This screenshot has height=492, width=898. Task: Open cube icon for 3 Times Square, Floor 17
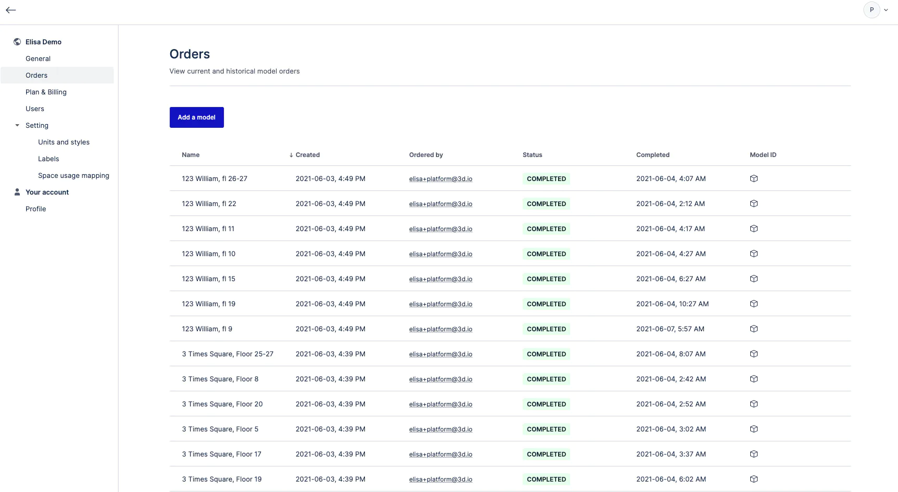(753, 454)
